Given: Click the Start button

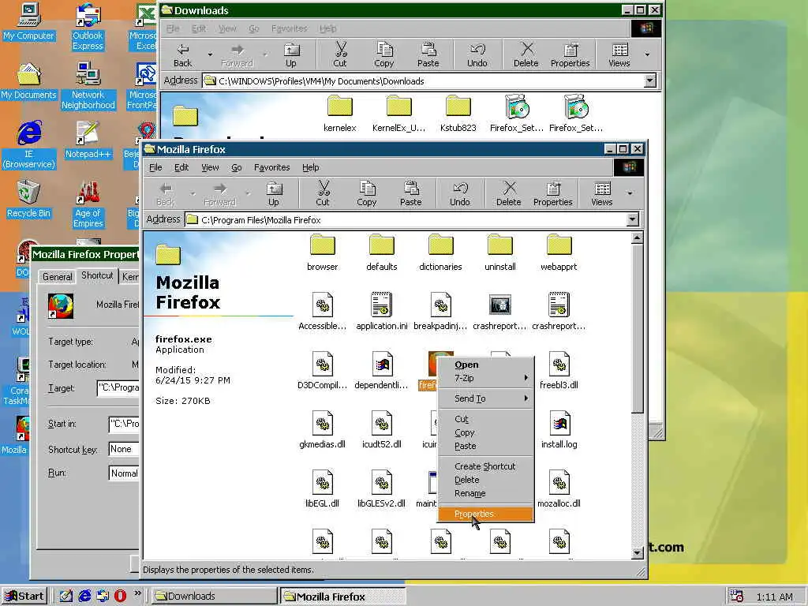Looking at the screenshot, I should tap(24, 597).
